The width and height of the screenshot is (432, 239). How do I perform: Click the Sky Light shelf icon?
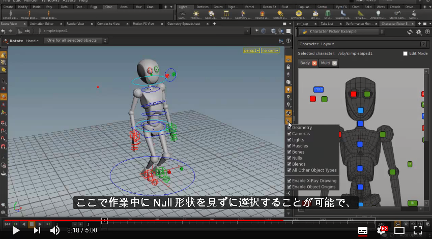tap(315, 15)
